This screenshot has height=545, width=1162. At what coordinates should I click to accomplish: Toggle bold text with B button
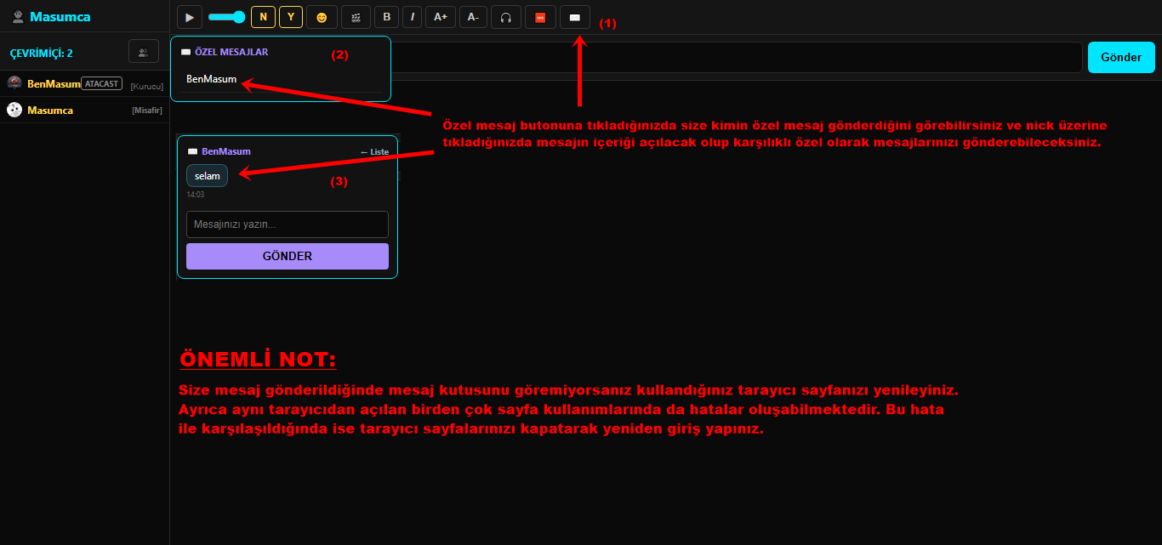pos(387,17)
